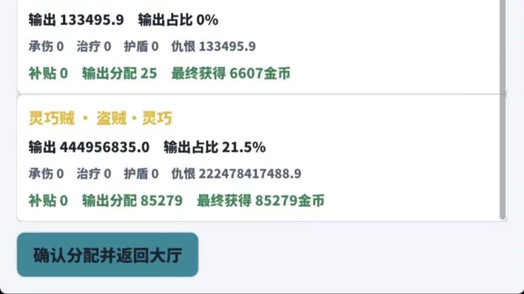This screenshot has height=294, width=524.
Task: Click 护盾 0 next to 仇恨 133495.9
Action: pos(141,46)
